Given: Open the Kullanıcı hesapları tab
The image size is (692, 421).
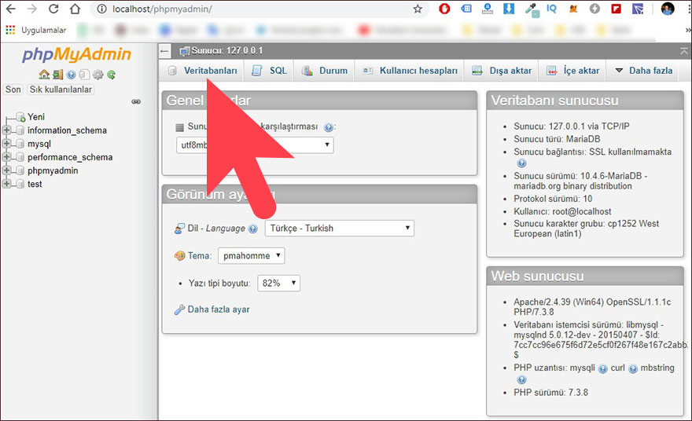Looking at the screenshot, I should click(410, 71).
